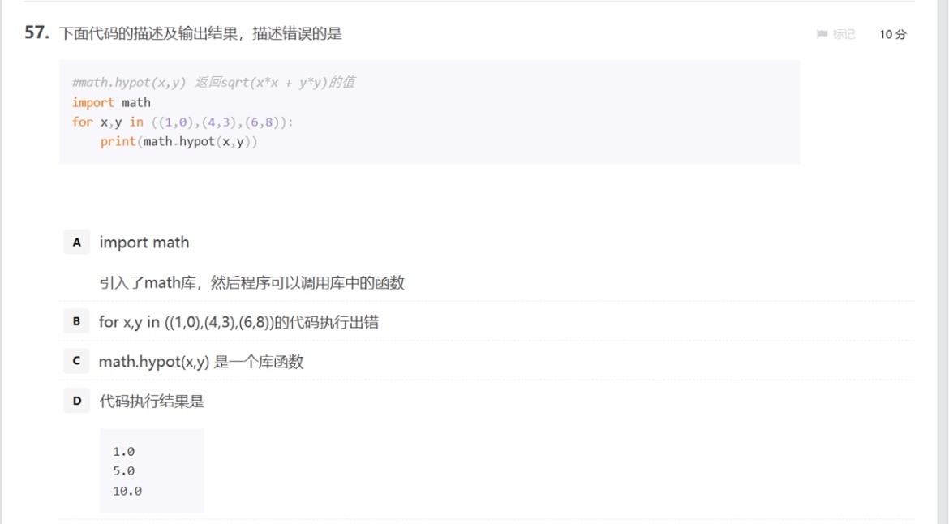Click the vertical scrollbar at the right edge
949x524 pixels.
coord(943,262)
